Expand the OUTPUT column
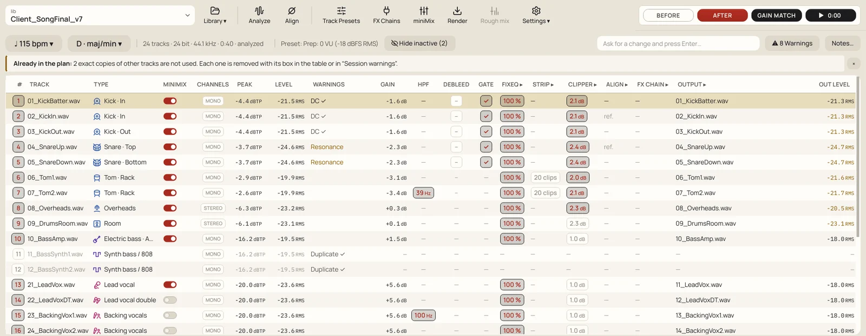The width and height of the screenshot is (866, 336). 692,84
